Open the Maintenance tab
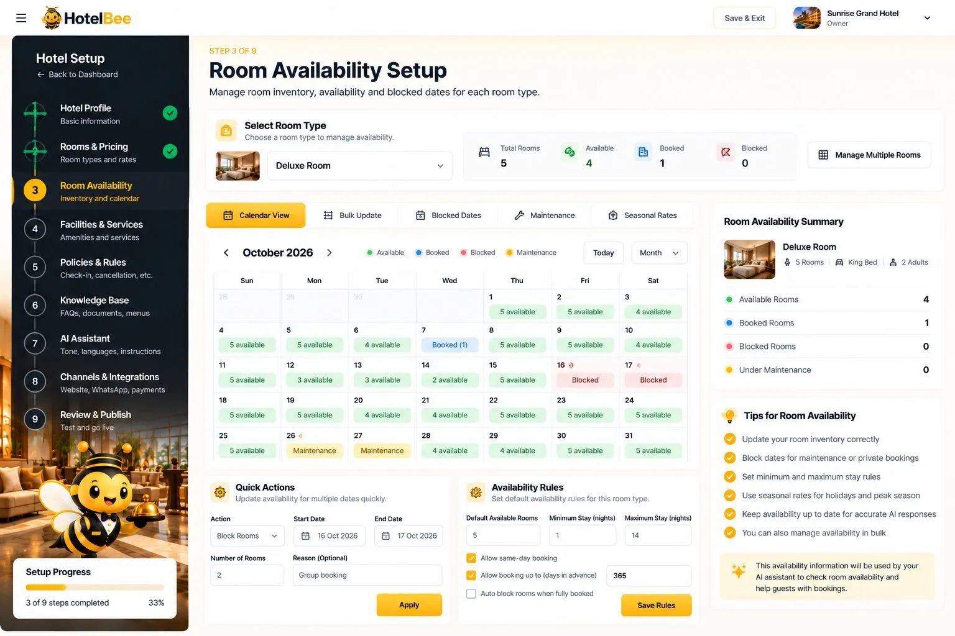 coord(545,216)
